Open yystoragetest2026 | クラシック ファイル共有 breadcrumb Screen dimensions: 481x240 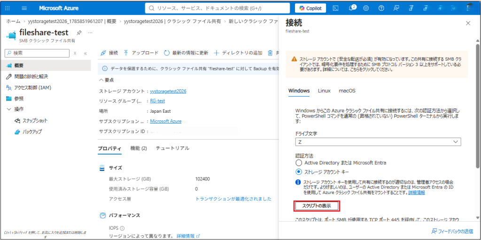click(x=172, y=21)
